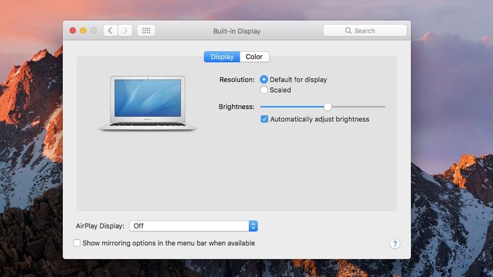493x277 pixels.
Task: Disable Automatically adjust brightness checkbox
Action: [264, 119]
